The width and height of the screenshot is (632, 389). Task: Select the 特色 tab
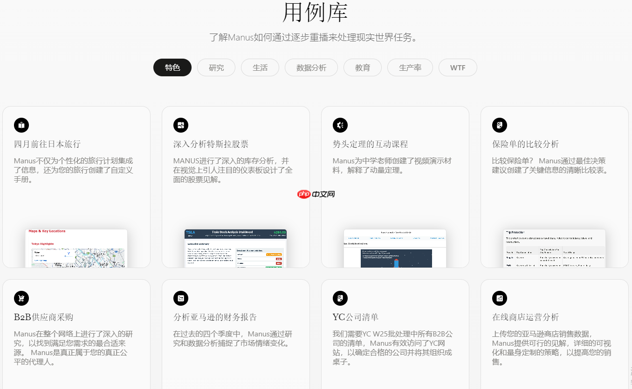pyautogui.click(x=172, y=67)
